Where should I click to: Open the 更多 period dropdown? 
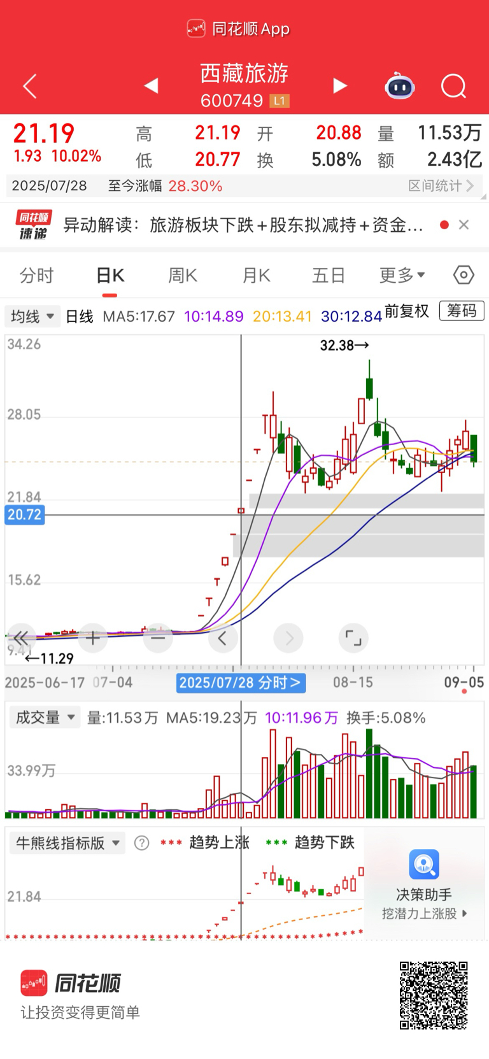click(402, 275)
